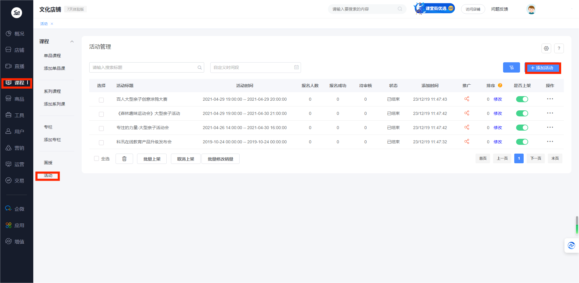Check the 森林趣味运动会 row checkbox
Screen dimensions: 579x283
(x=101, y=114)
